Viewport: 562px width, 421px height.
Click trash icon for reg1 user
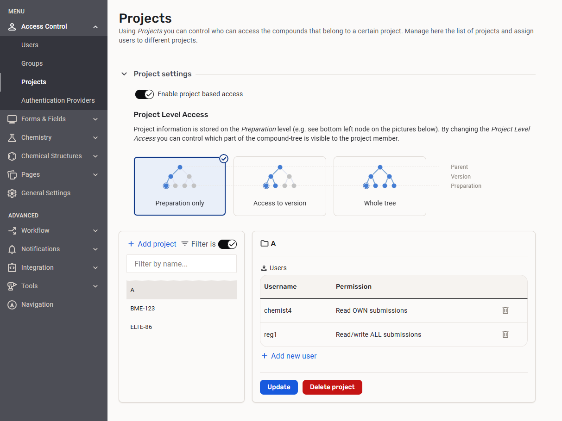pos(505,334)
